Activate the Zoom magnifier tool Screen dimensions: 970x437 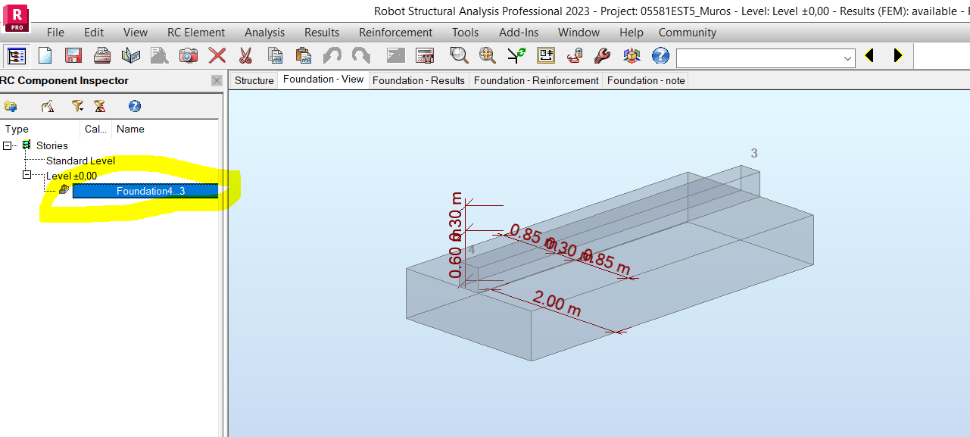click(x=457, y=55)
